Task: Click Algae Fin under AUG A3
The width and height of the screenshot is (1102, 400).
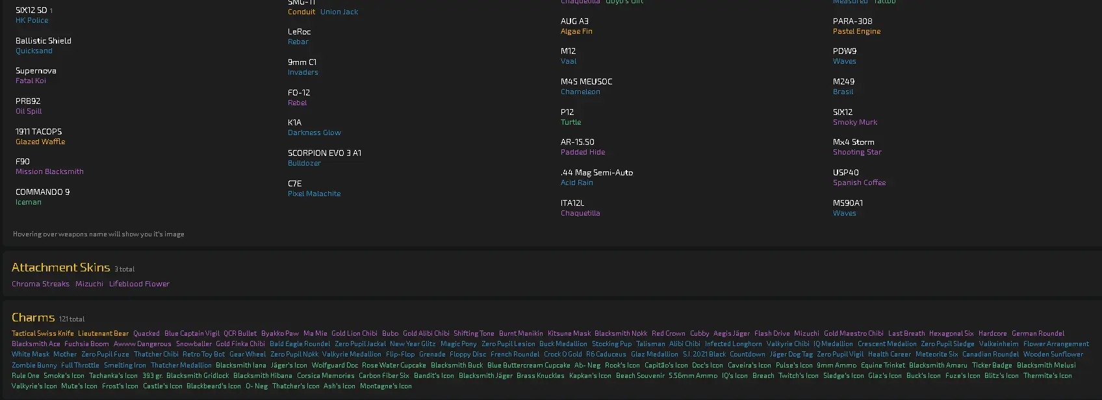Action: coord(576,32)
